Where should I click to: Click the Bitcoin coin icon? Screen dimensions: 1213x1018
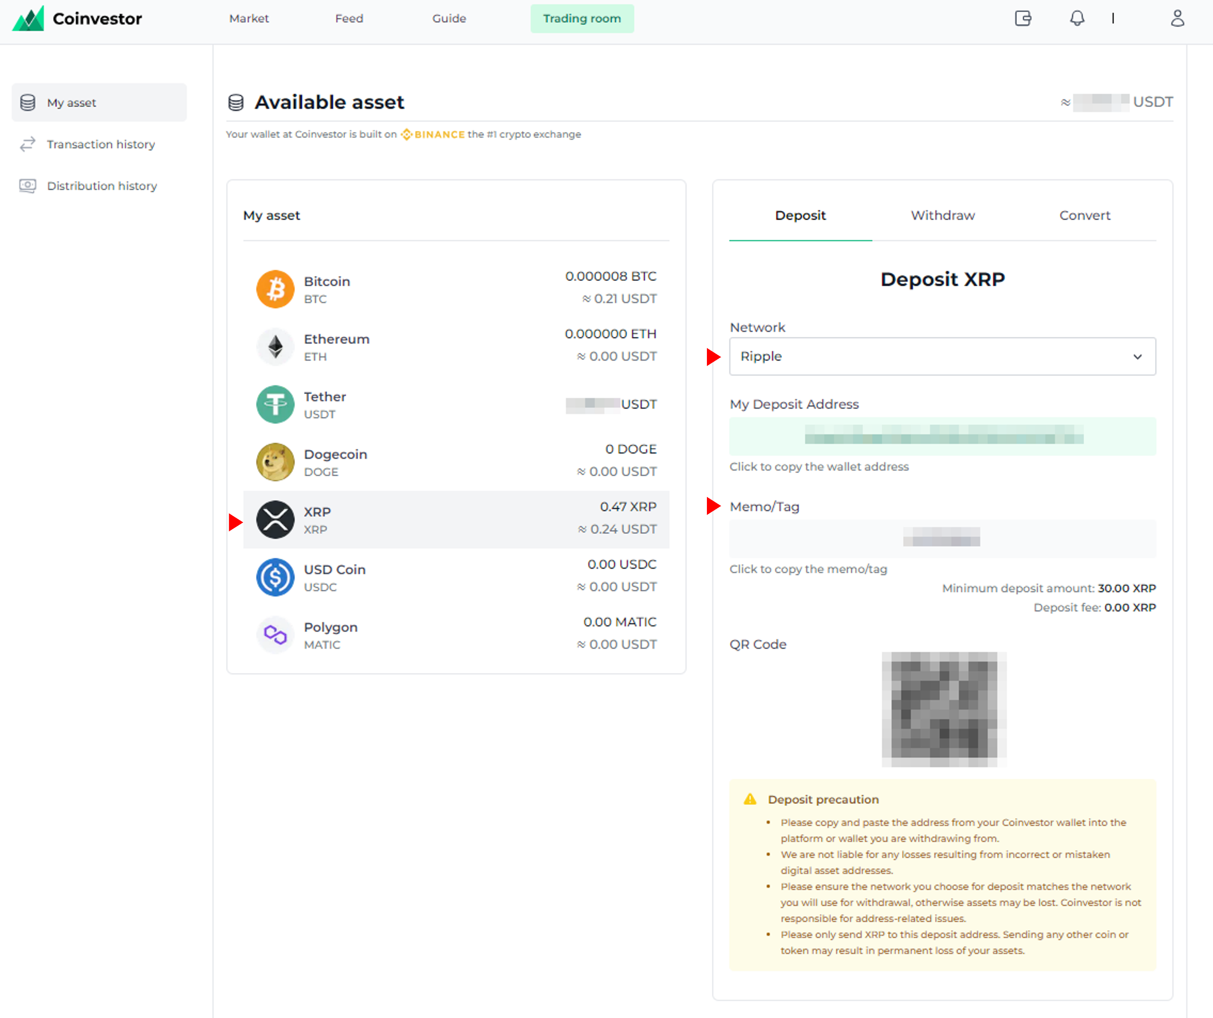click(x=276, y=289)
